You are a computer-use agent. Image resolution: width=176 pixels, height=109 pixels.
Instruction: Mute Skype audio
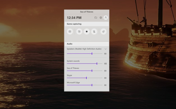[x=105, y=78]
